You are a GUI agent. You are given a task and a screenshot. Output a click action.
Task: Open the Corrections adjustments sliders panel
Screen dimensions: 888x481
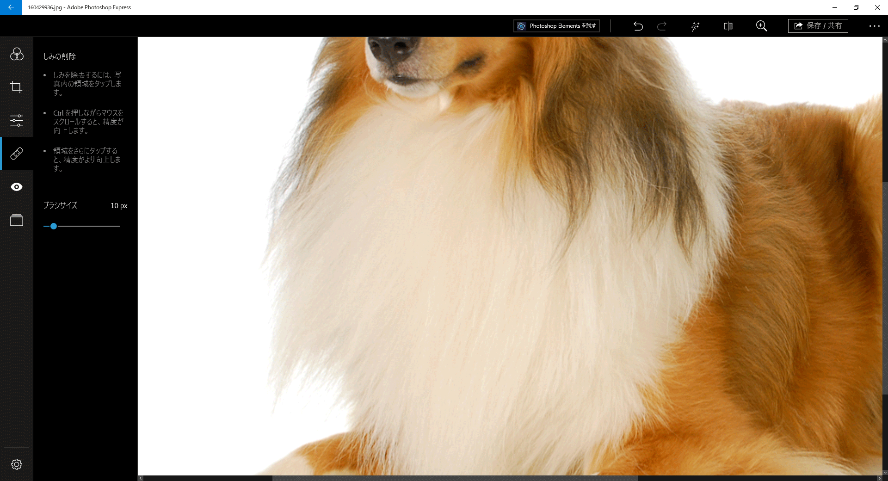17,121
